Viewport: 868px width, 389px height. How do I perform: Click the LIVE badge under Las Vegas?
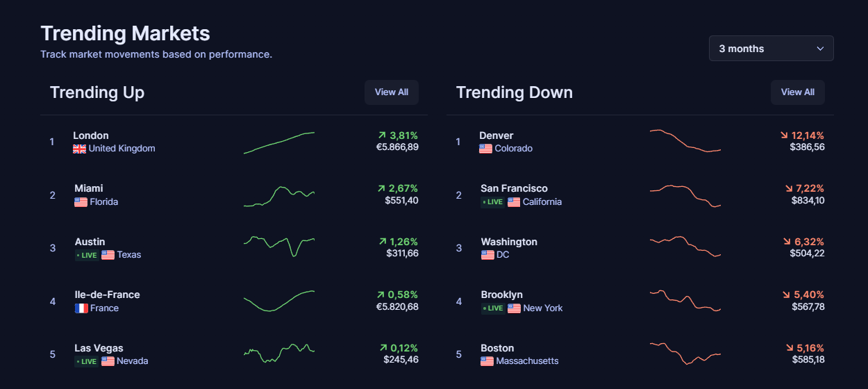(x=87, y=361)
